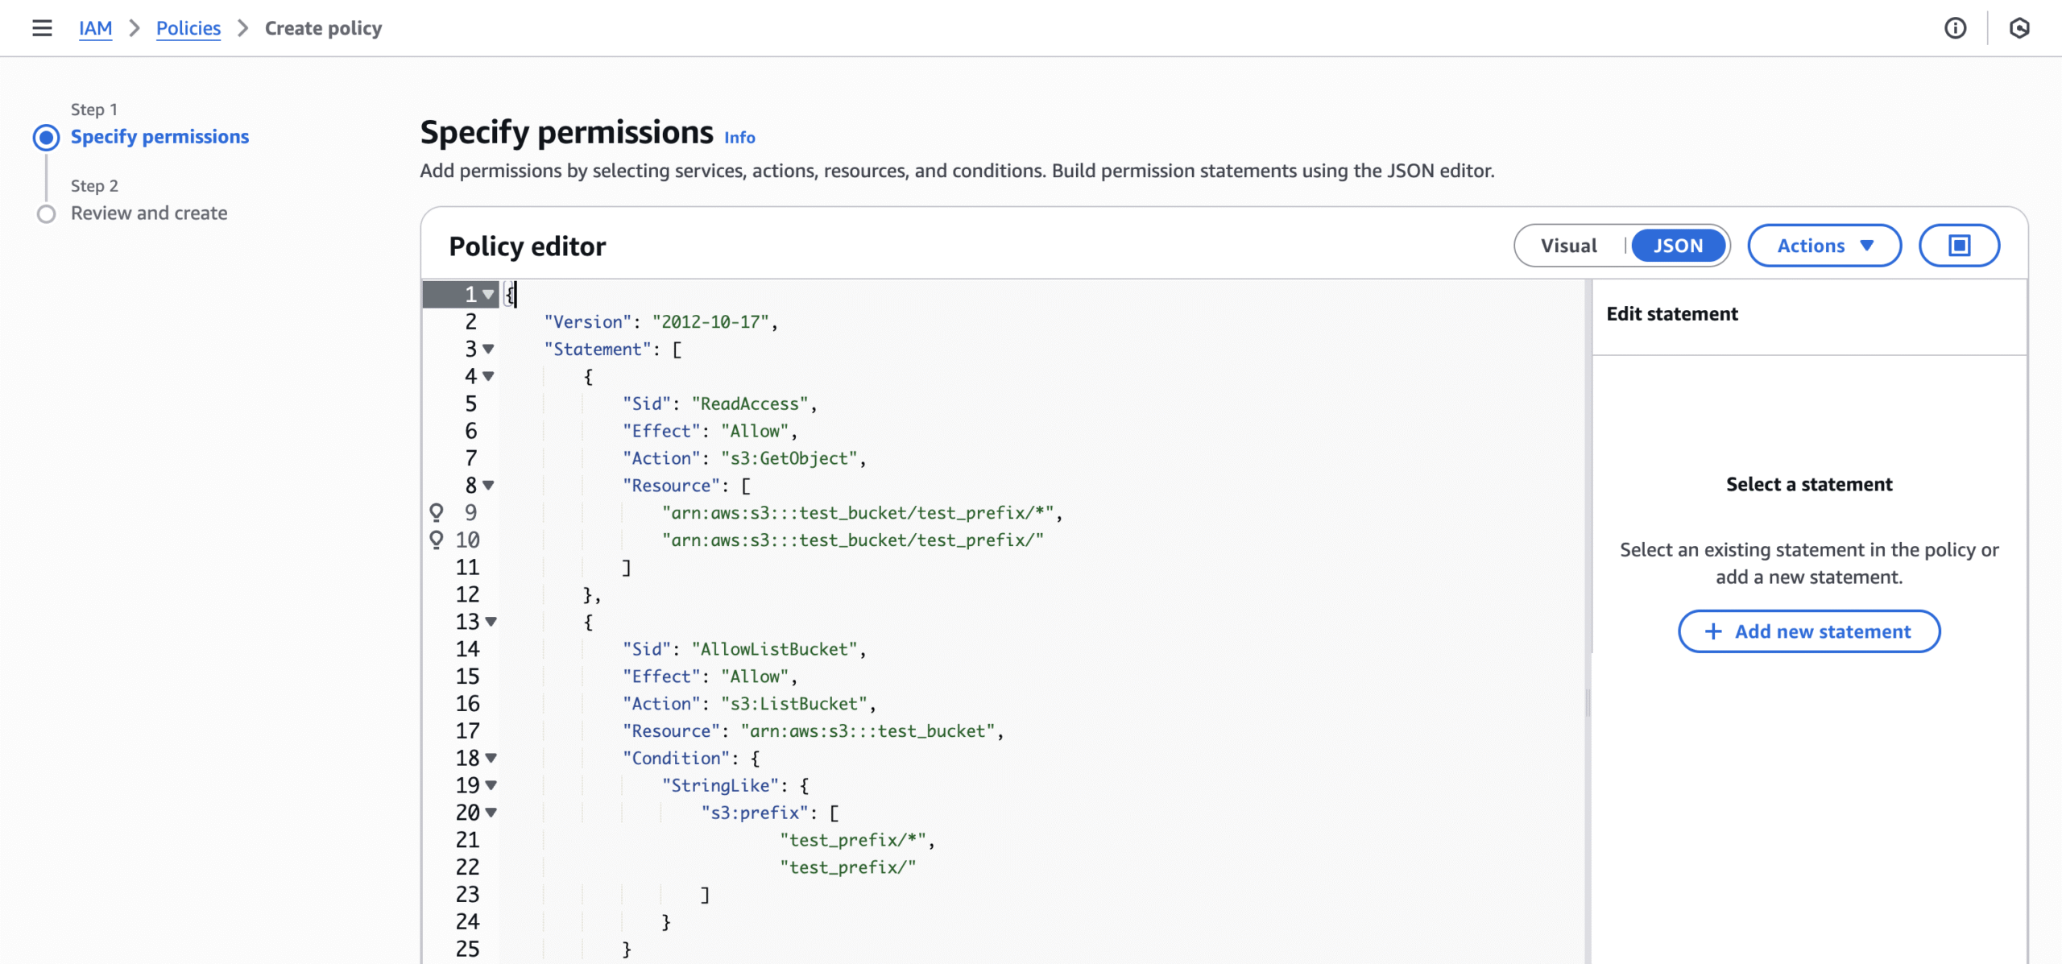This screenshot has height=964, width=2062.
Task: Collapse the Statement array fold arrow on line 3
Action: coord(488,349)
